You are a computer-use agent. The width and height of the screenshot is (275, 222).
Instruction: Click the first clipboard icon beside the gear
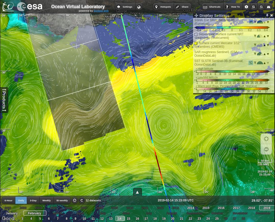coord(254,7)
